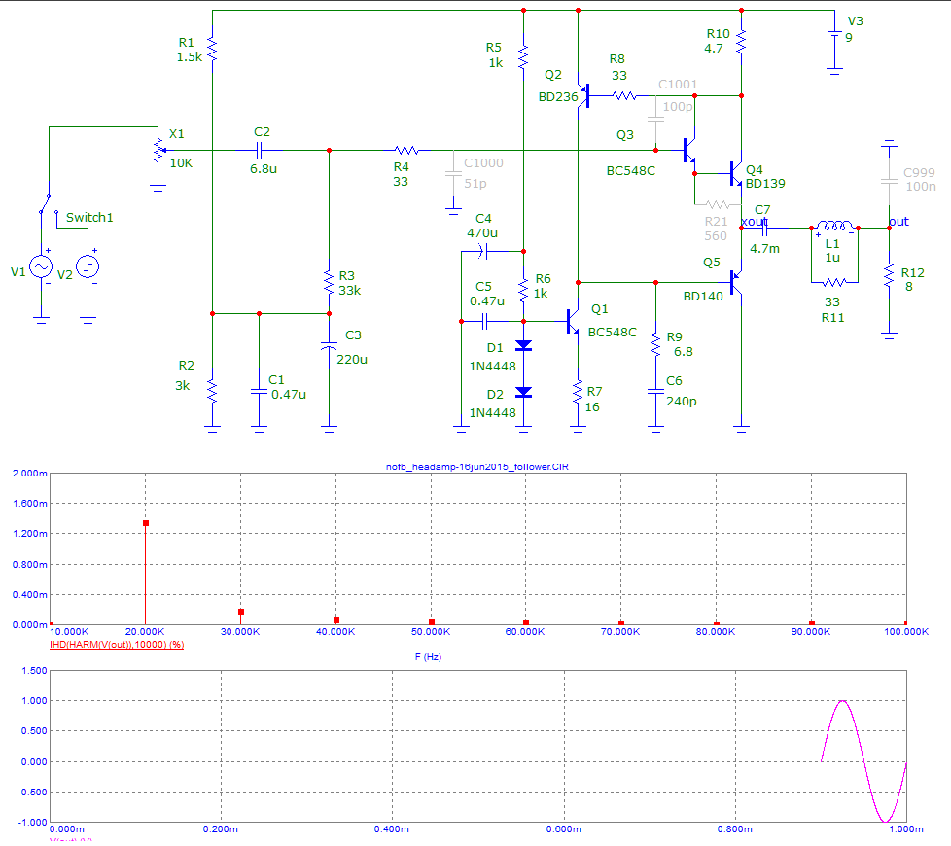951x846 pixels.
Task: Click the 470u capacitor value text
Action: click(482, 232)
